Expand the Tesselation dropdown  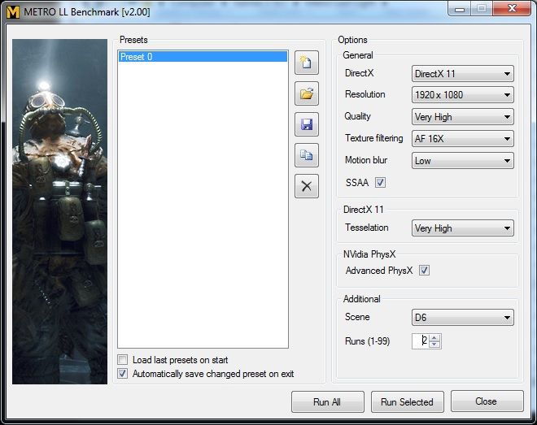pyautogui.click(x=463, y=228)
